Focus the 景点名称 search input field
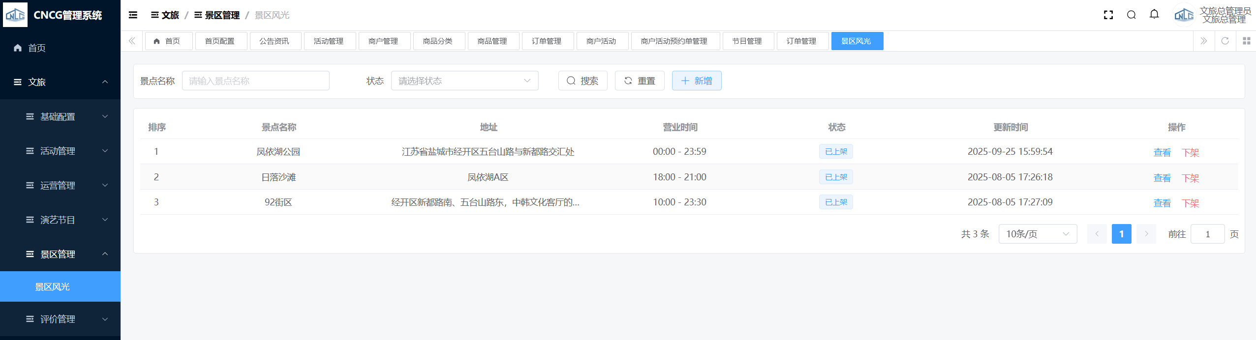This screenshot has width=1256, height=340. (x=255, y=81)
